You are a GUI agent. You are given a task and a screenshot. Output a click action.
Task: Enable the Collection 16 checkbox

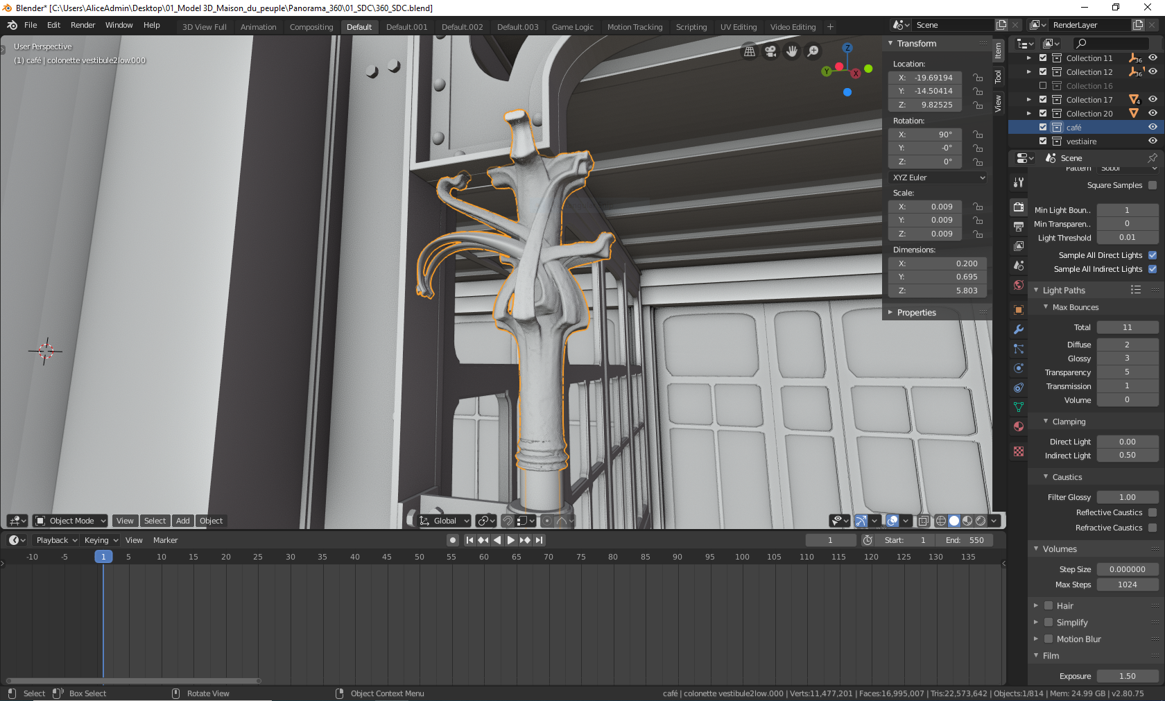(x=1043, y=86)
